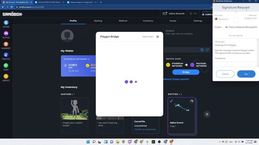Image resolution: width=259 pixels, height=145 pixels.
Task: Click Sign in MetaMask window
Action: (246, 74)
